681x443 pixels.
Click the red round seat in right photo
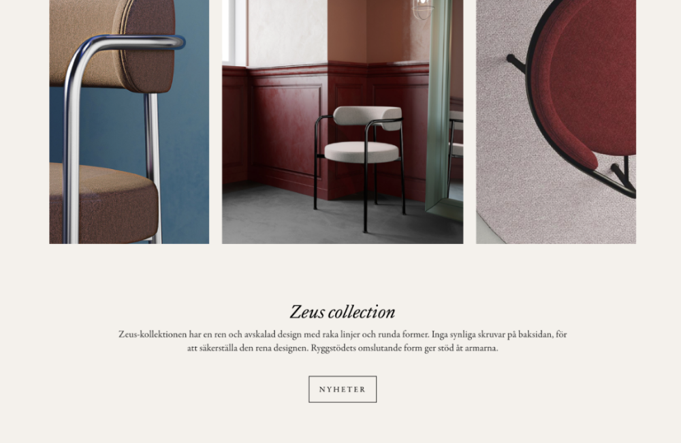pyautogui.click(x=584, y=82)
